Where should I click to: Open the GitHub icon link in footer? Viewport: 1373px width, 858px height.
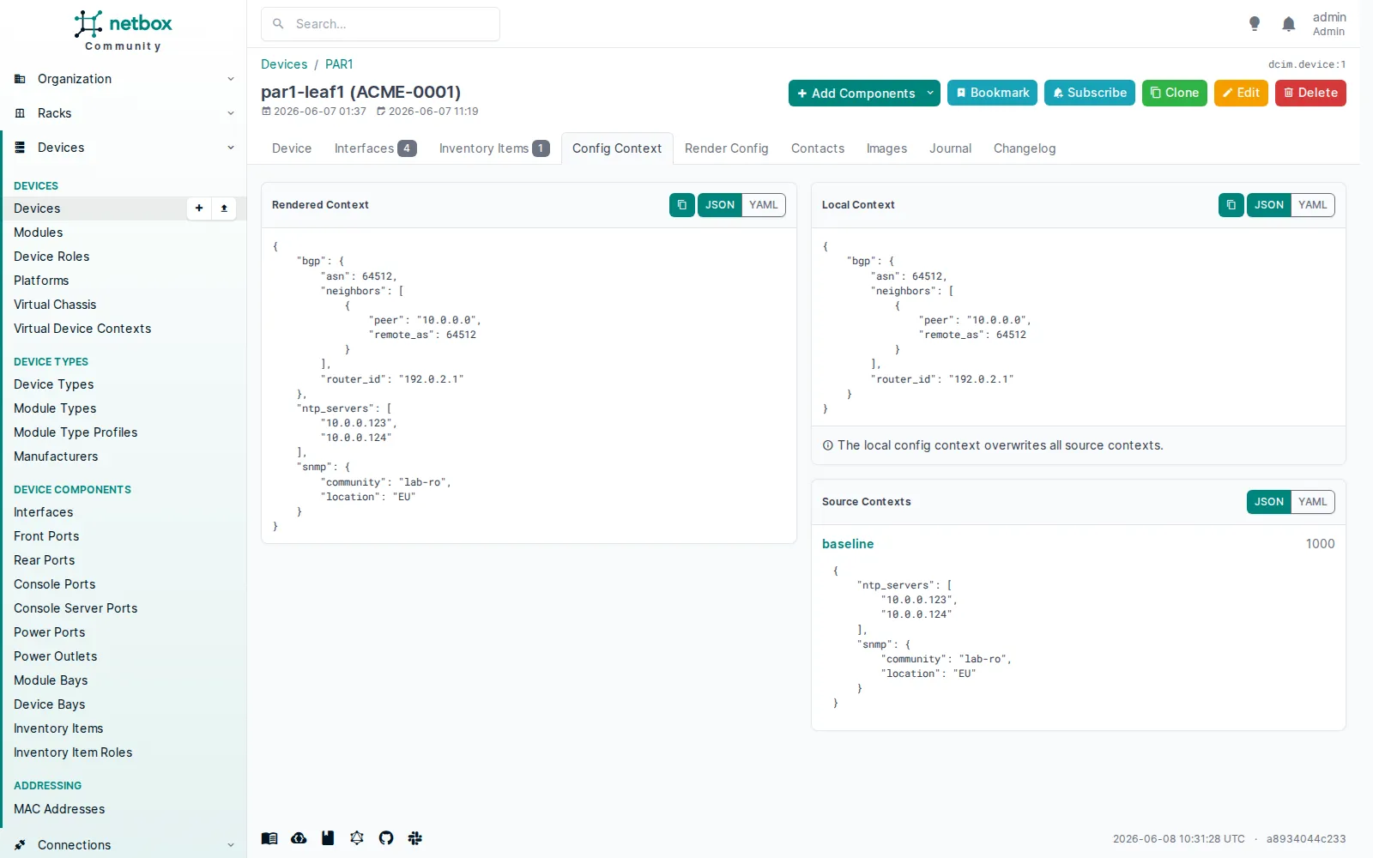(x=386, y=838)
